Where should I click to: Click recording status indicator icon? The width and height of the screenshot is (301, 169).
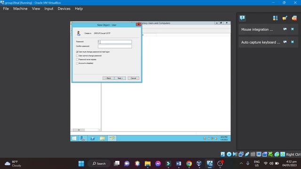point(265,154)
